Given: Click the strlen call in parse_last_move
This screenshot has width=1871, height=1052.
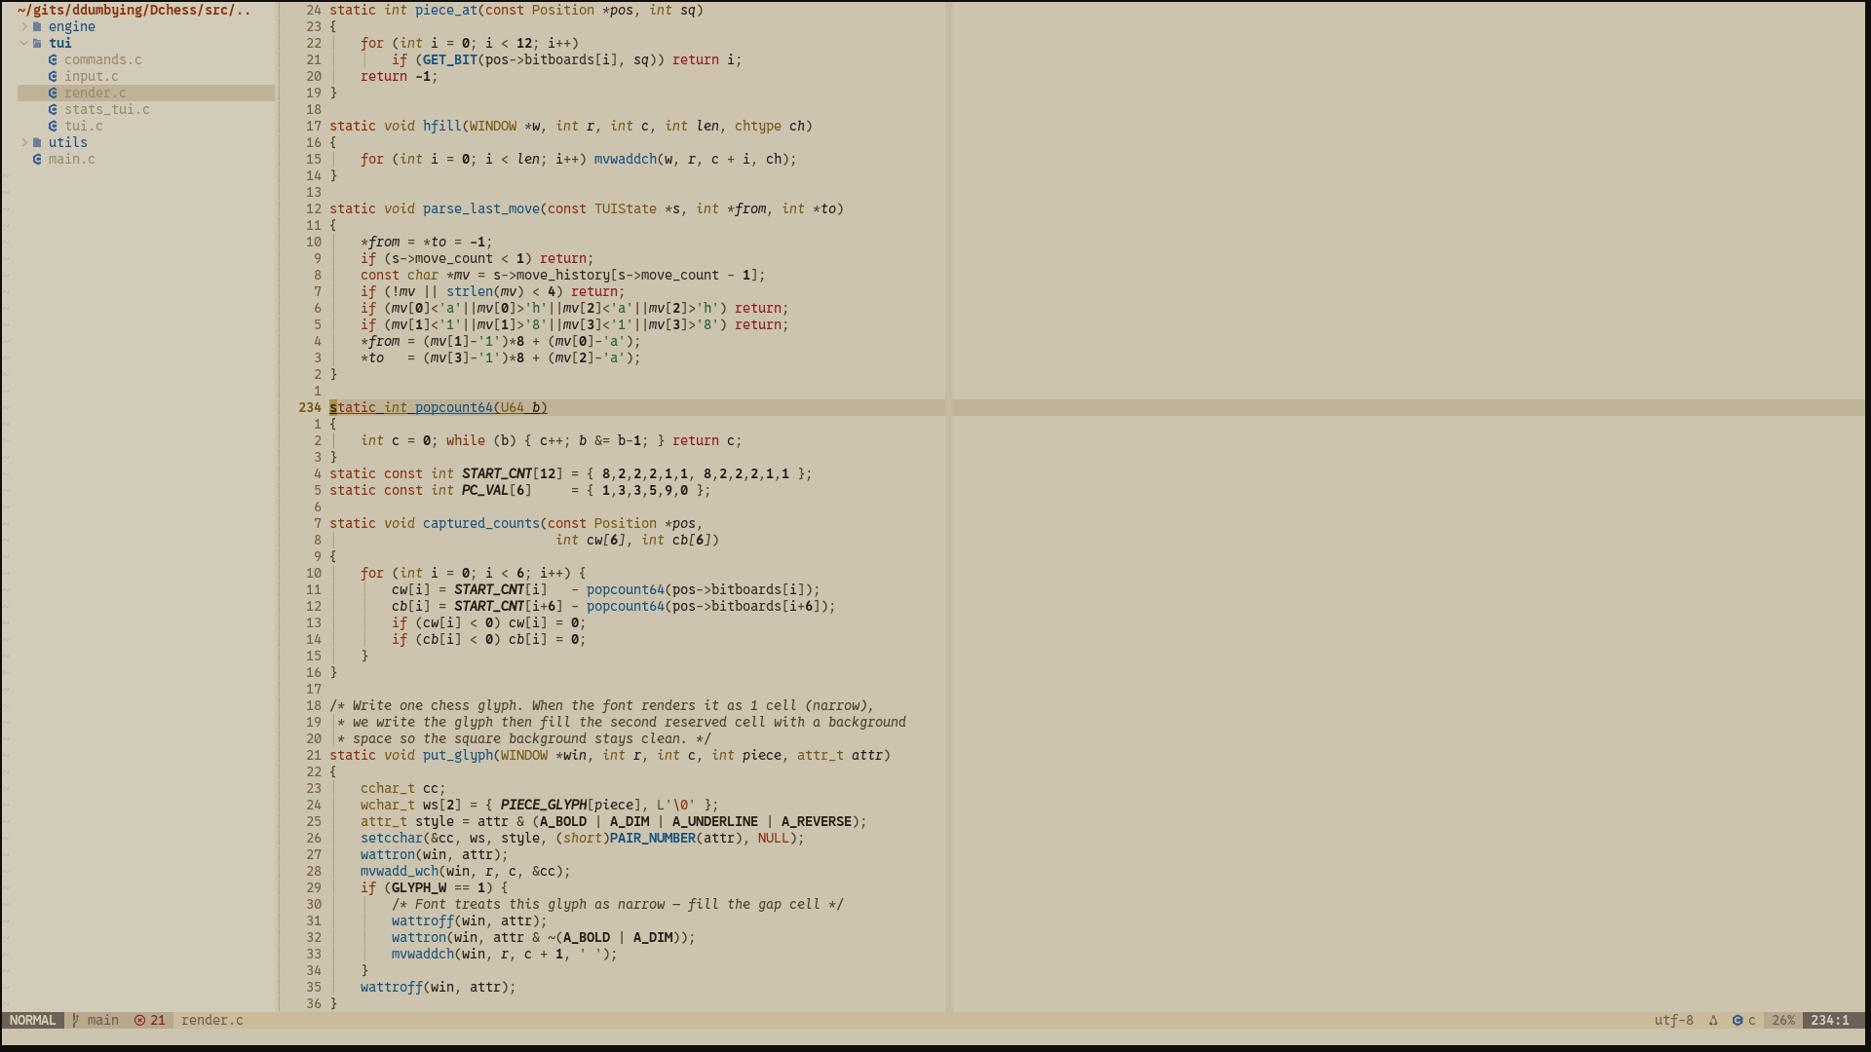Looking at the screenshot, I should pos(470,291).
